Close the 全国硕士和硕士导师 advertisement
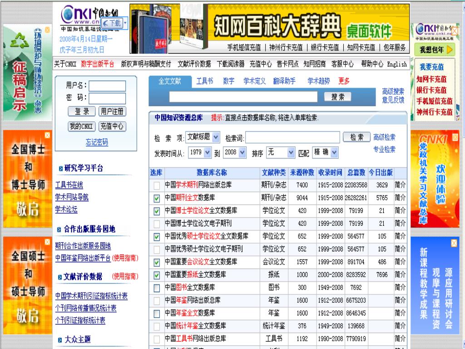 pos(47,242)
